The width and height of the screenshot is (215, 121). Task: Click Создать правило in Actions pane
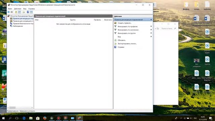pyautogui.click(x=125, y=23)
